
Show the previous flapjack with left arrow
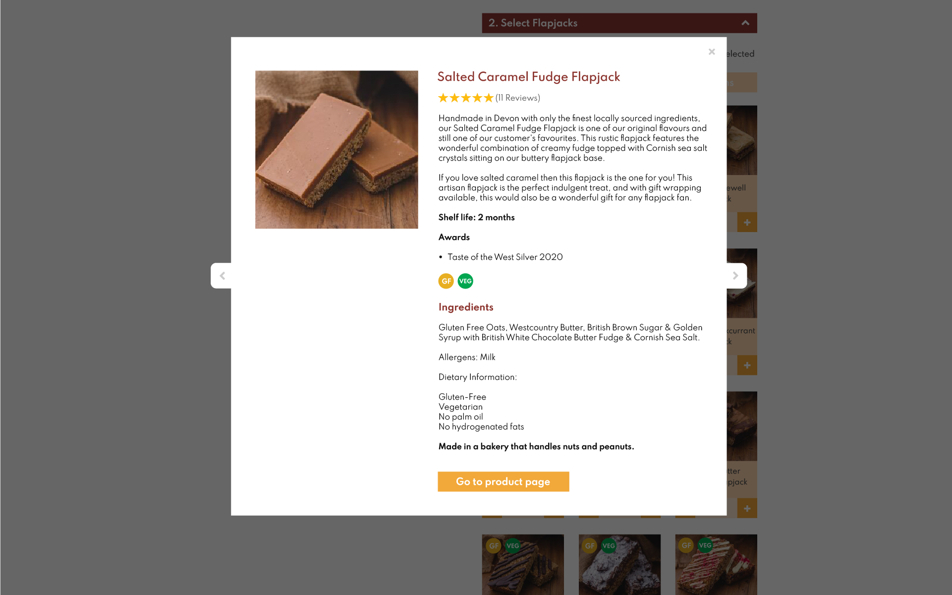(x=222, y=276)
